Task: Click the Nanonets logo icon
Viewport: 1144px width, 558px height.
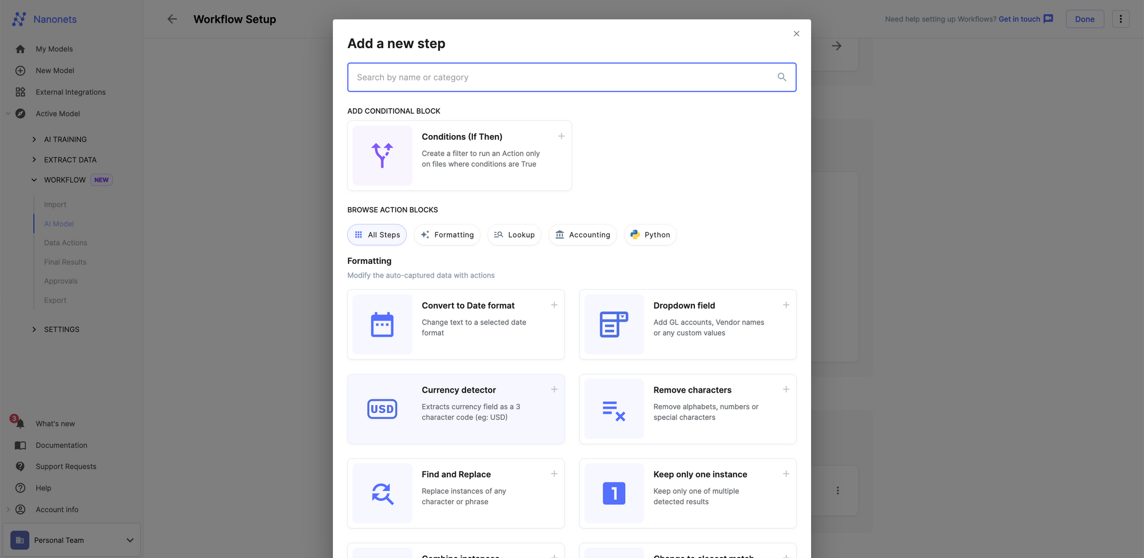Action: (x=19, y=19)
